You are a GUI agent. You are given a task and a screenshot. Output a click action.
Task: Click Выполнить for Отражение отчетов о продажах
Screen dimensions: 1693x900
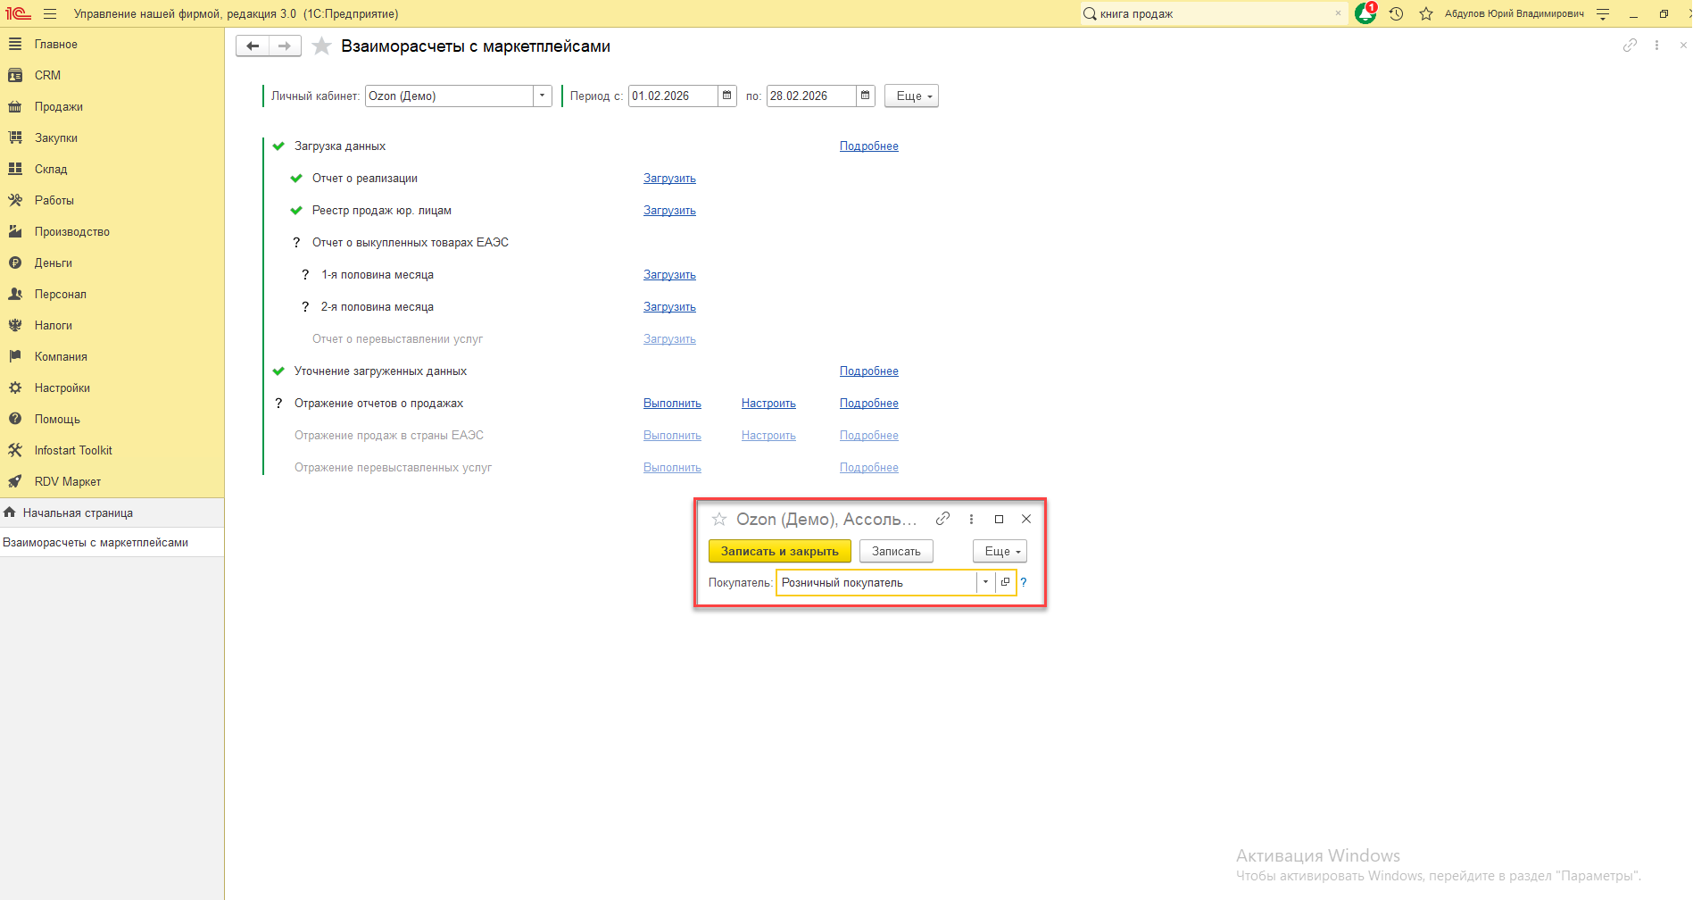coord(672,404)
